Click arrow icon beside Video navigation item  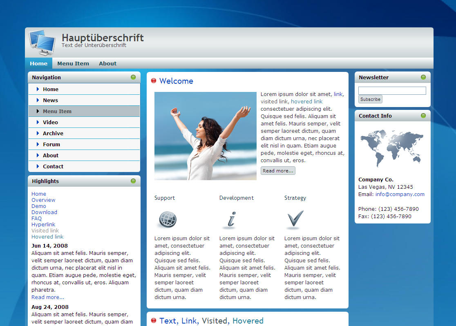coord(38,122)
